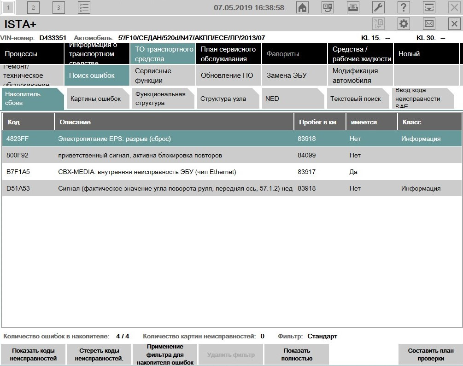Switch to Ввод кода неисправности tab
The height and width of the screenshot is (366, 463).
pyautogui.click(x=423, y=99)
